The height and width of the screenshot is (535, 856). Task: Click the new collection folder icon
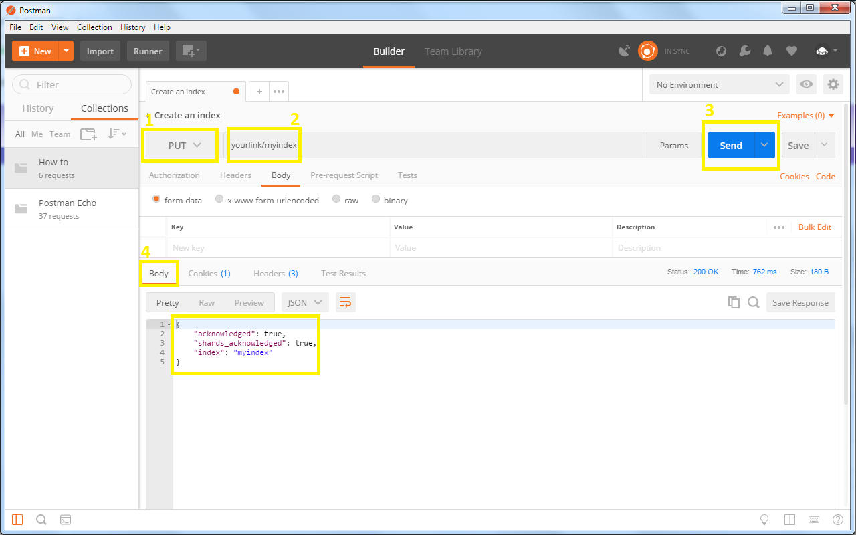point(88,134)
